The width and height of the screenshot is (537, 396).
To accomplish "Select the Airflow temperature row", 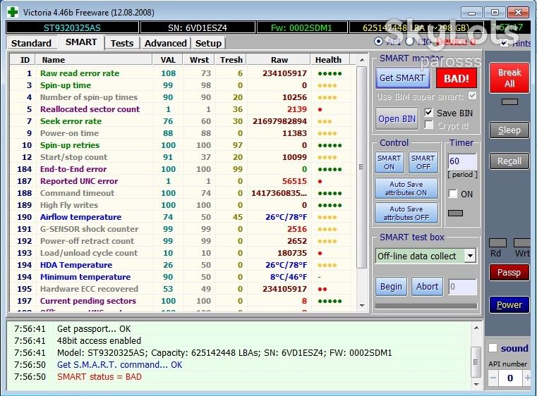I will click(x=183, y=217).
